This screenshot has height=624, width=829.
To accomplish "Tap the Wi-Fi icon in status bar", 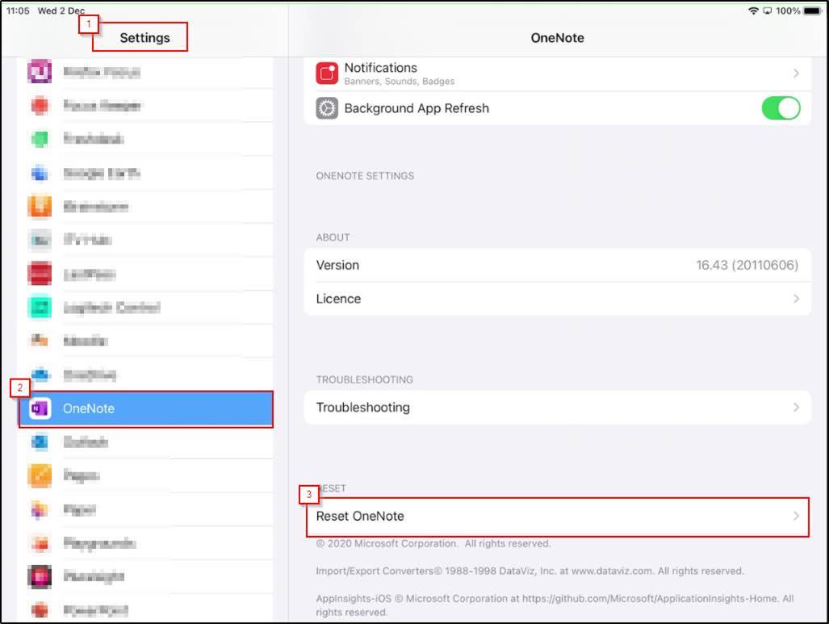I will pyautogui.click(x=753, y=10).
